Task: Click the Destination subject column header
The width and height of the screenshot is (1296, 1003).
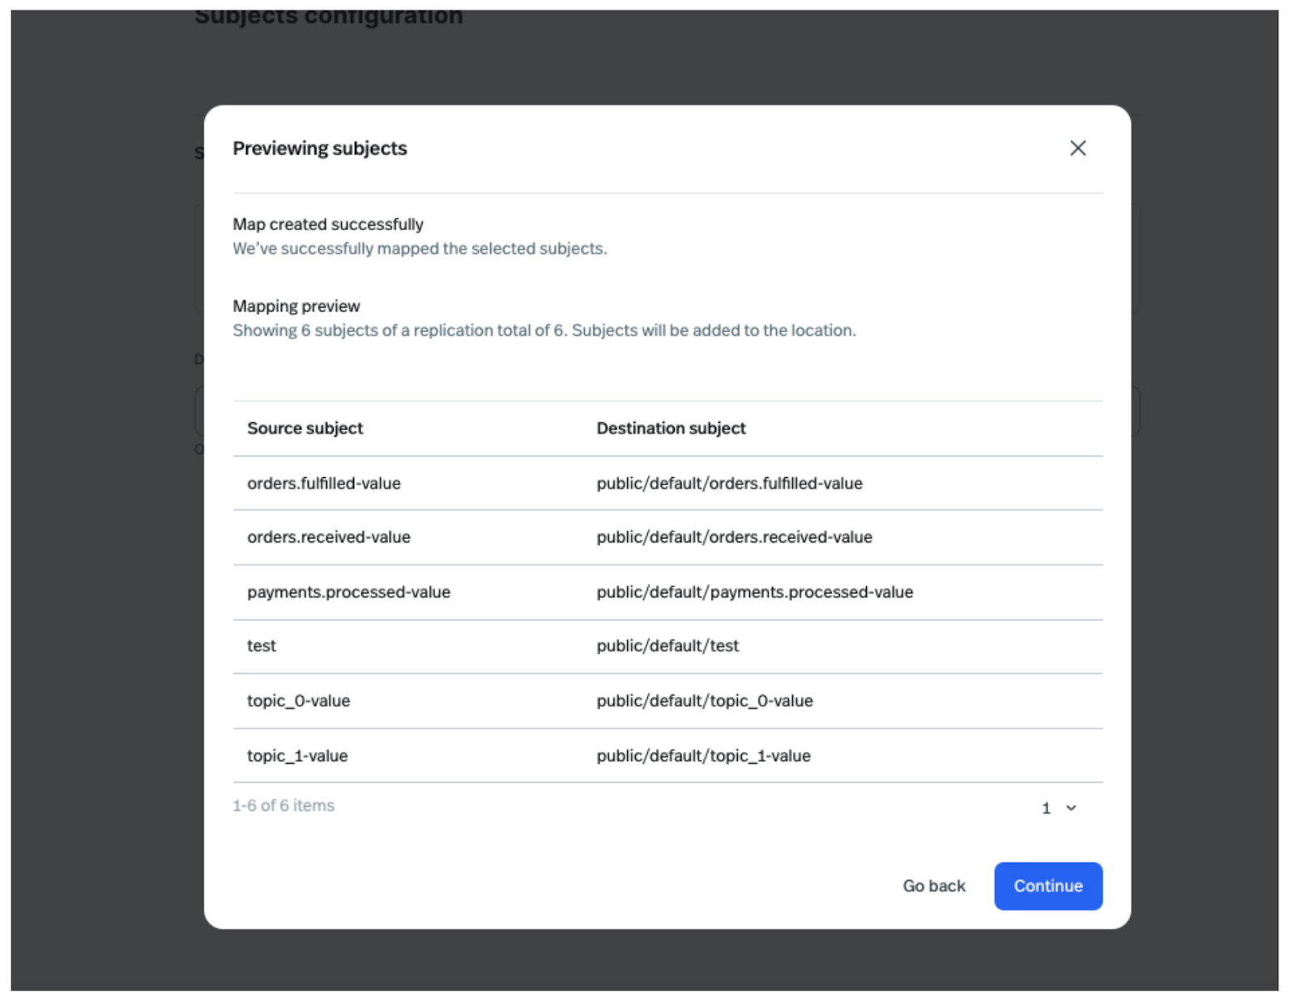Action: [x=671, y=429]
